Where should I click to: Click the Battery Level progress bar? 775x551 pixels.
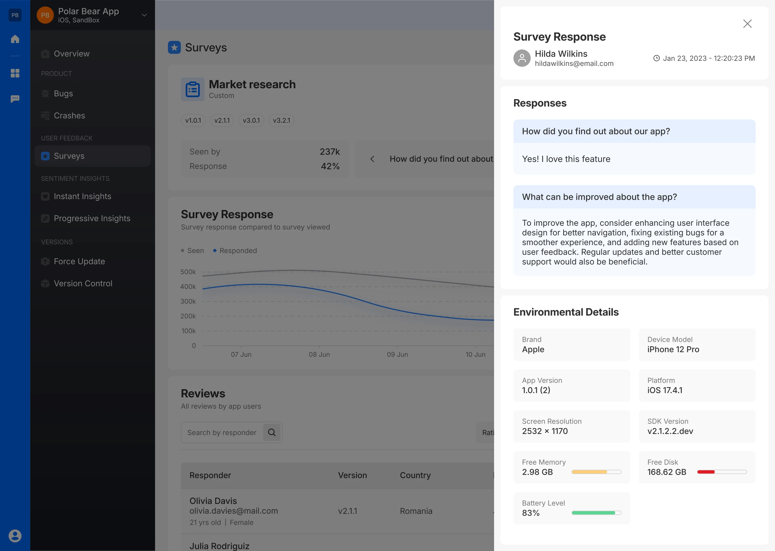[596, 513]
